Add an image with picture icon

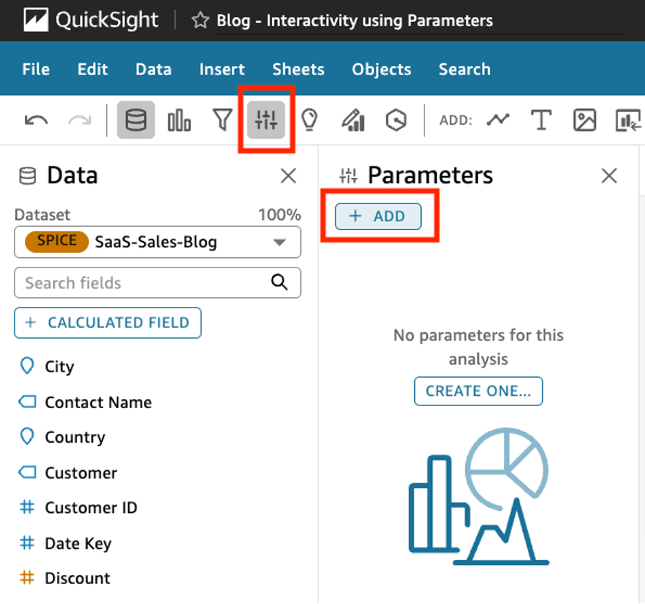(584, 120)
